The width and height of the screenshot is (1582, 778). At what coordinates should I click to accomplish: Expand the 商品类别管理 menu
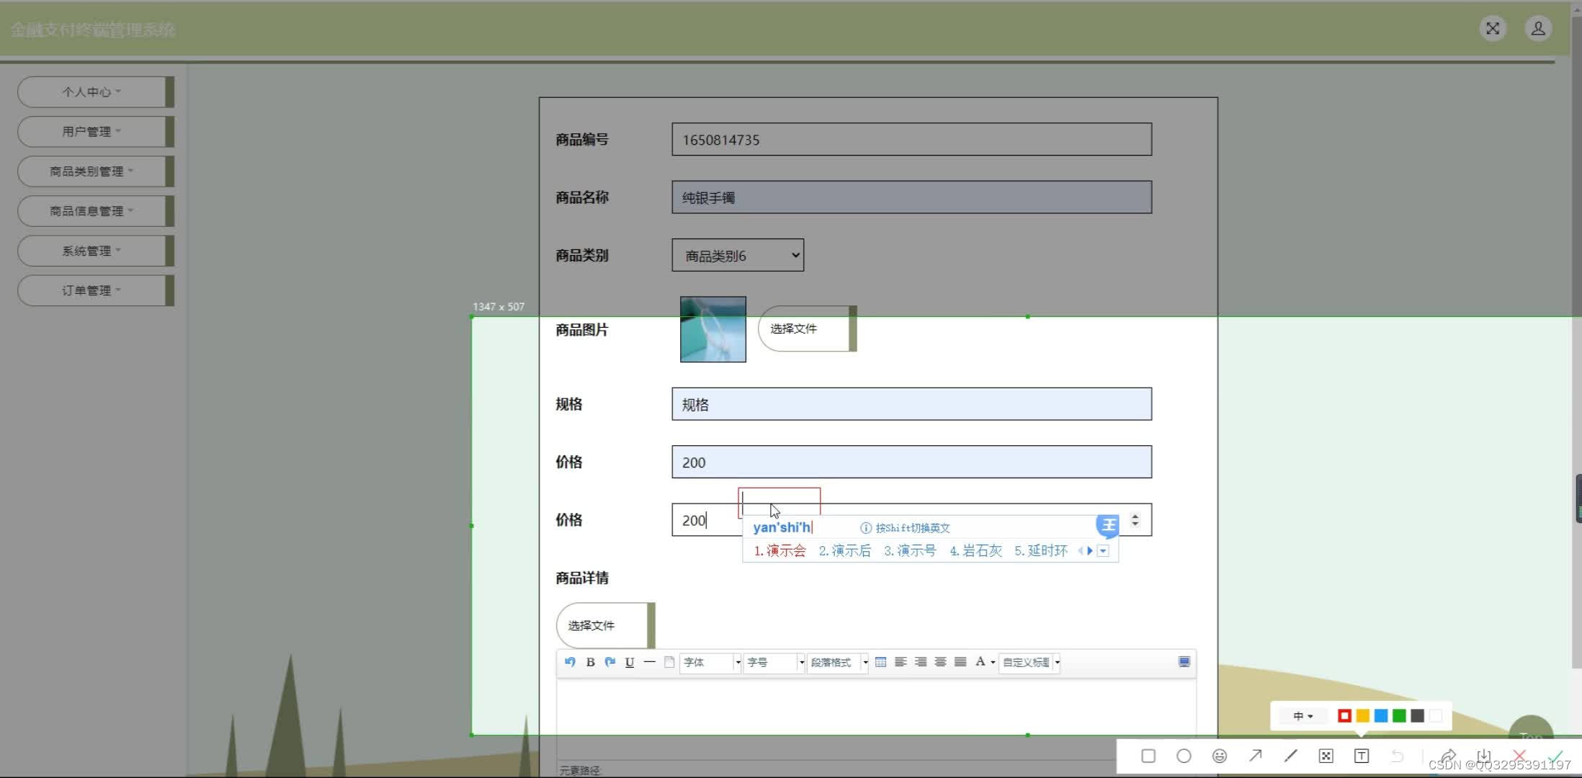point(95,171)
